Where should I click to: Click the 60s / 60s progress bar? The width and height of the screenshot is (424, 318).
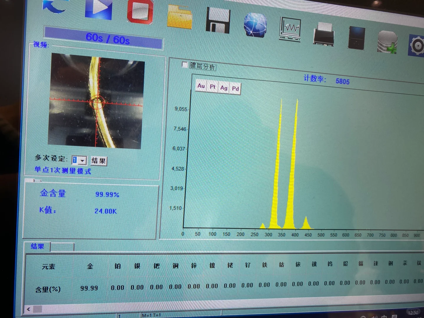[103, 38]
